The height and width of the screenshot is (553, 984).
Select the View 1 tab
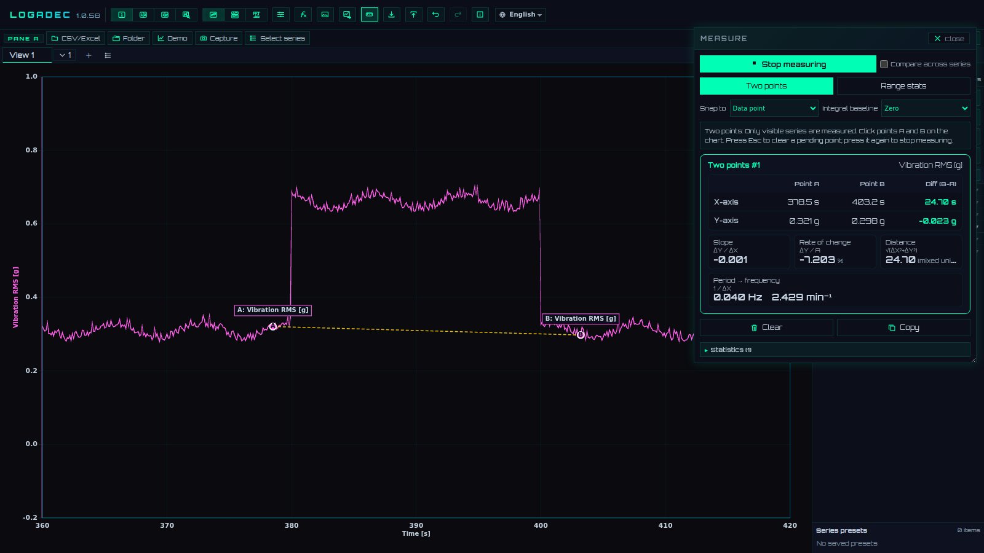27,55
